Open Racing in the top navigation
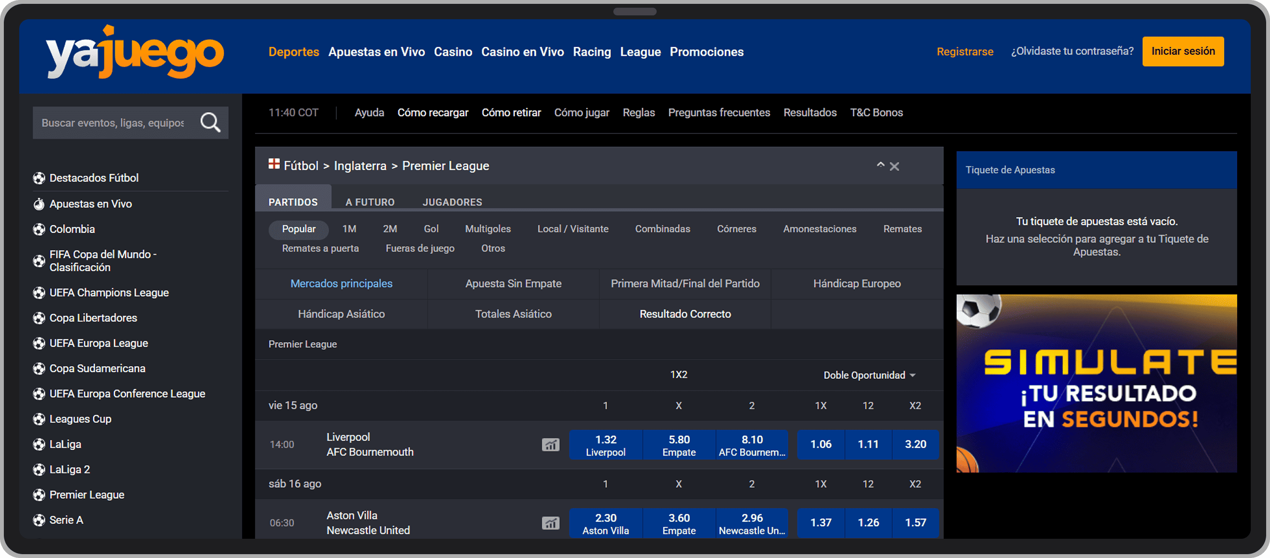 tap(592, 52)
